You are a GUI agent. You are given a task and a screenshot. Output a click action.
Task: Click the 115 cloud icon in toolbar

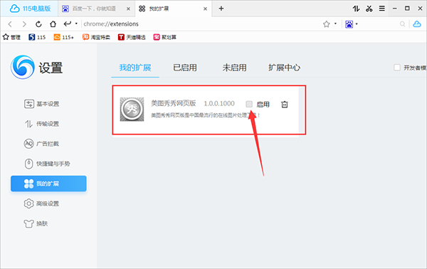coord(416,24)
